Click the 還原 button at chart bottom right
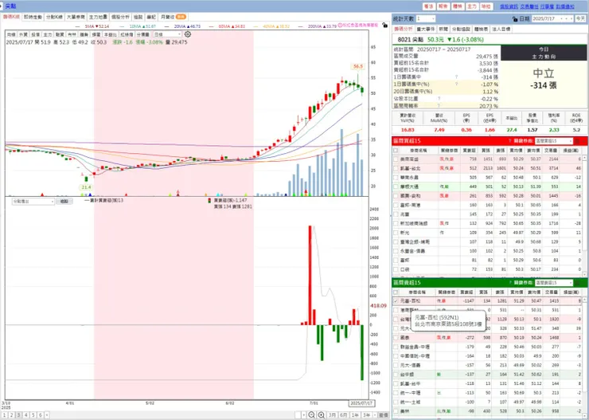Screen dimensions: 589x420 pyautogui.click(x=383, y=415)
